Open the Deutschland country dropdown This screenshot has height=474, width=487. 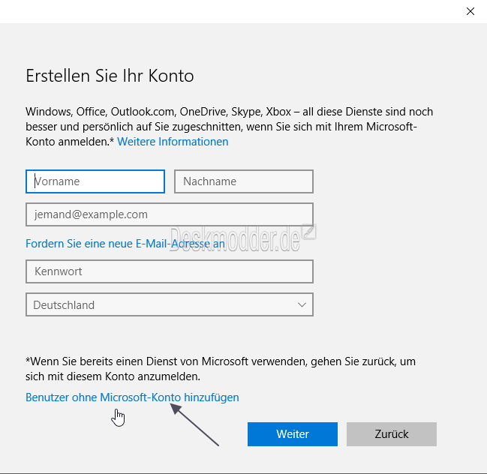tap(170, 304)
